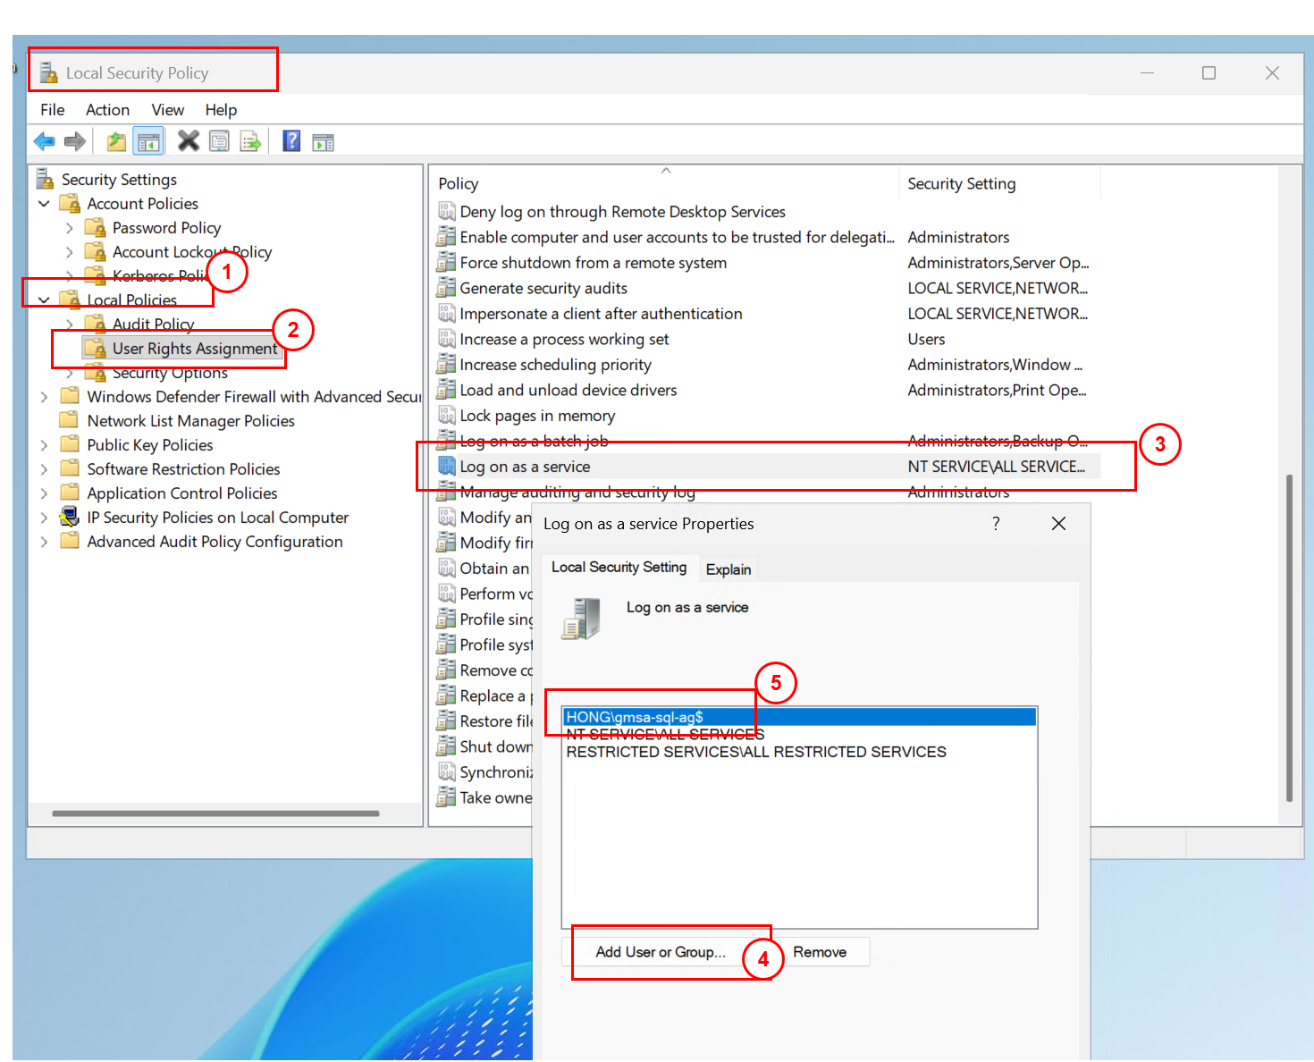
Task: Toggle the Show/Hide Console Tree icon
Action: (x=148, y=141)
